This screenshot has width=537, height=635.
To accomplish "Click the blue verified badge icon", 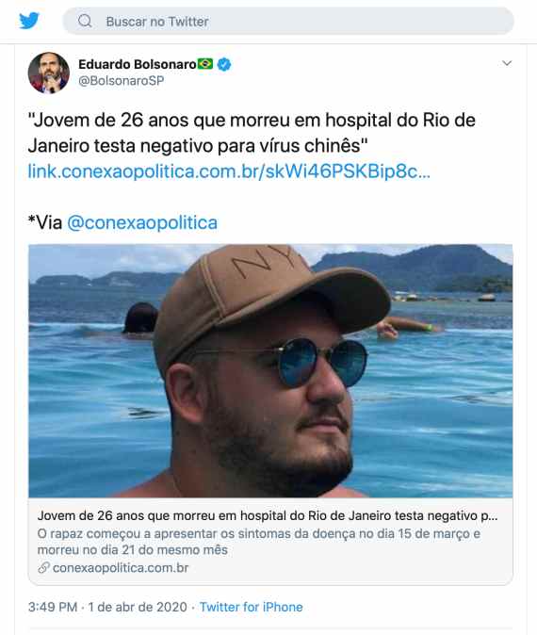I will tap(224, 64).
